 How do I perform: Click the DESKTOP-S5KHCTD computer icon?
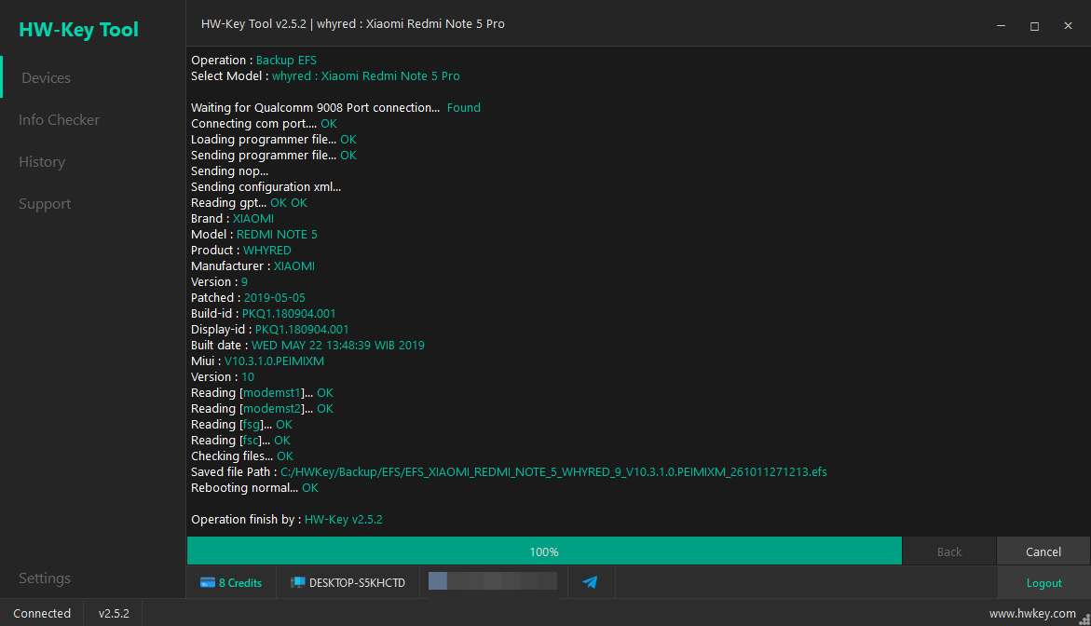coord(297,583)
